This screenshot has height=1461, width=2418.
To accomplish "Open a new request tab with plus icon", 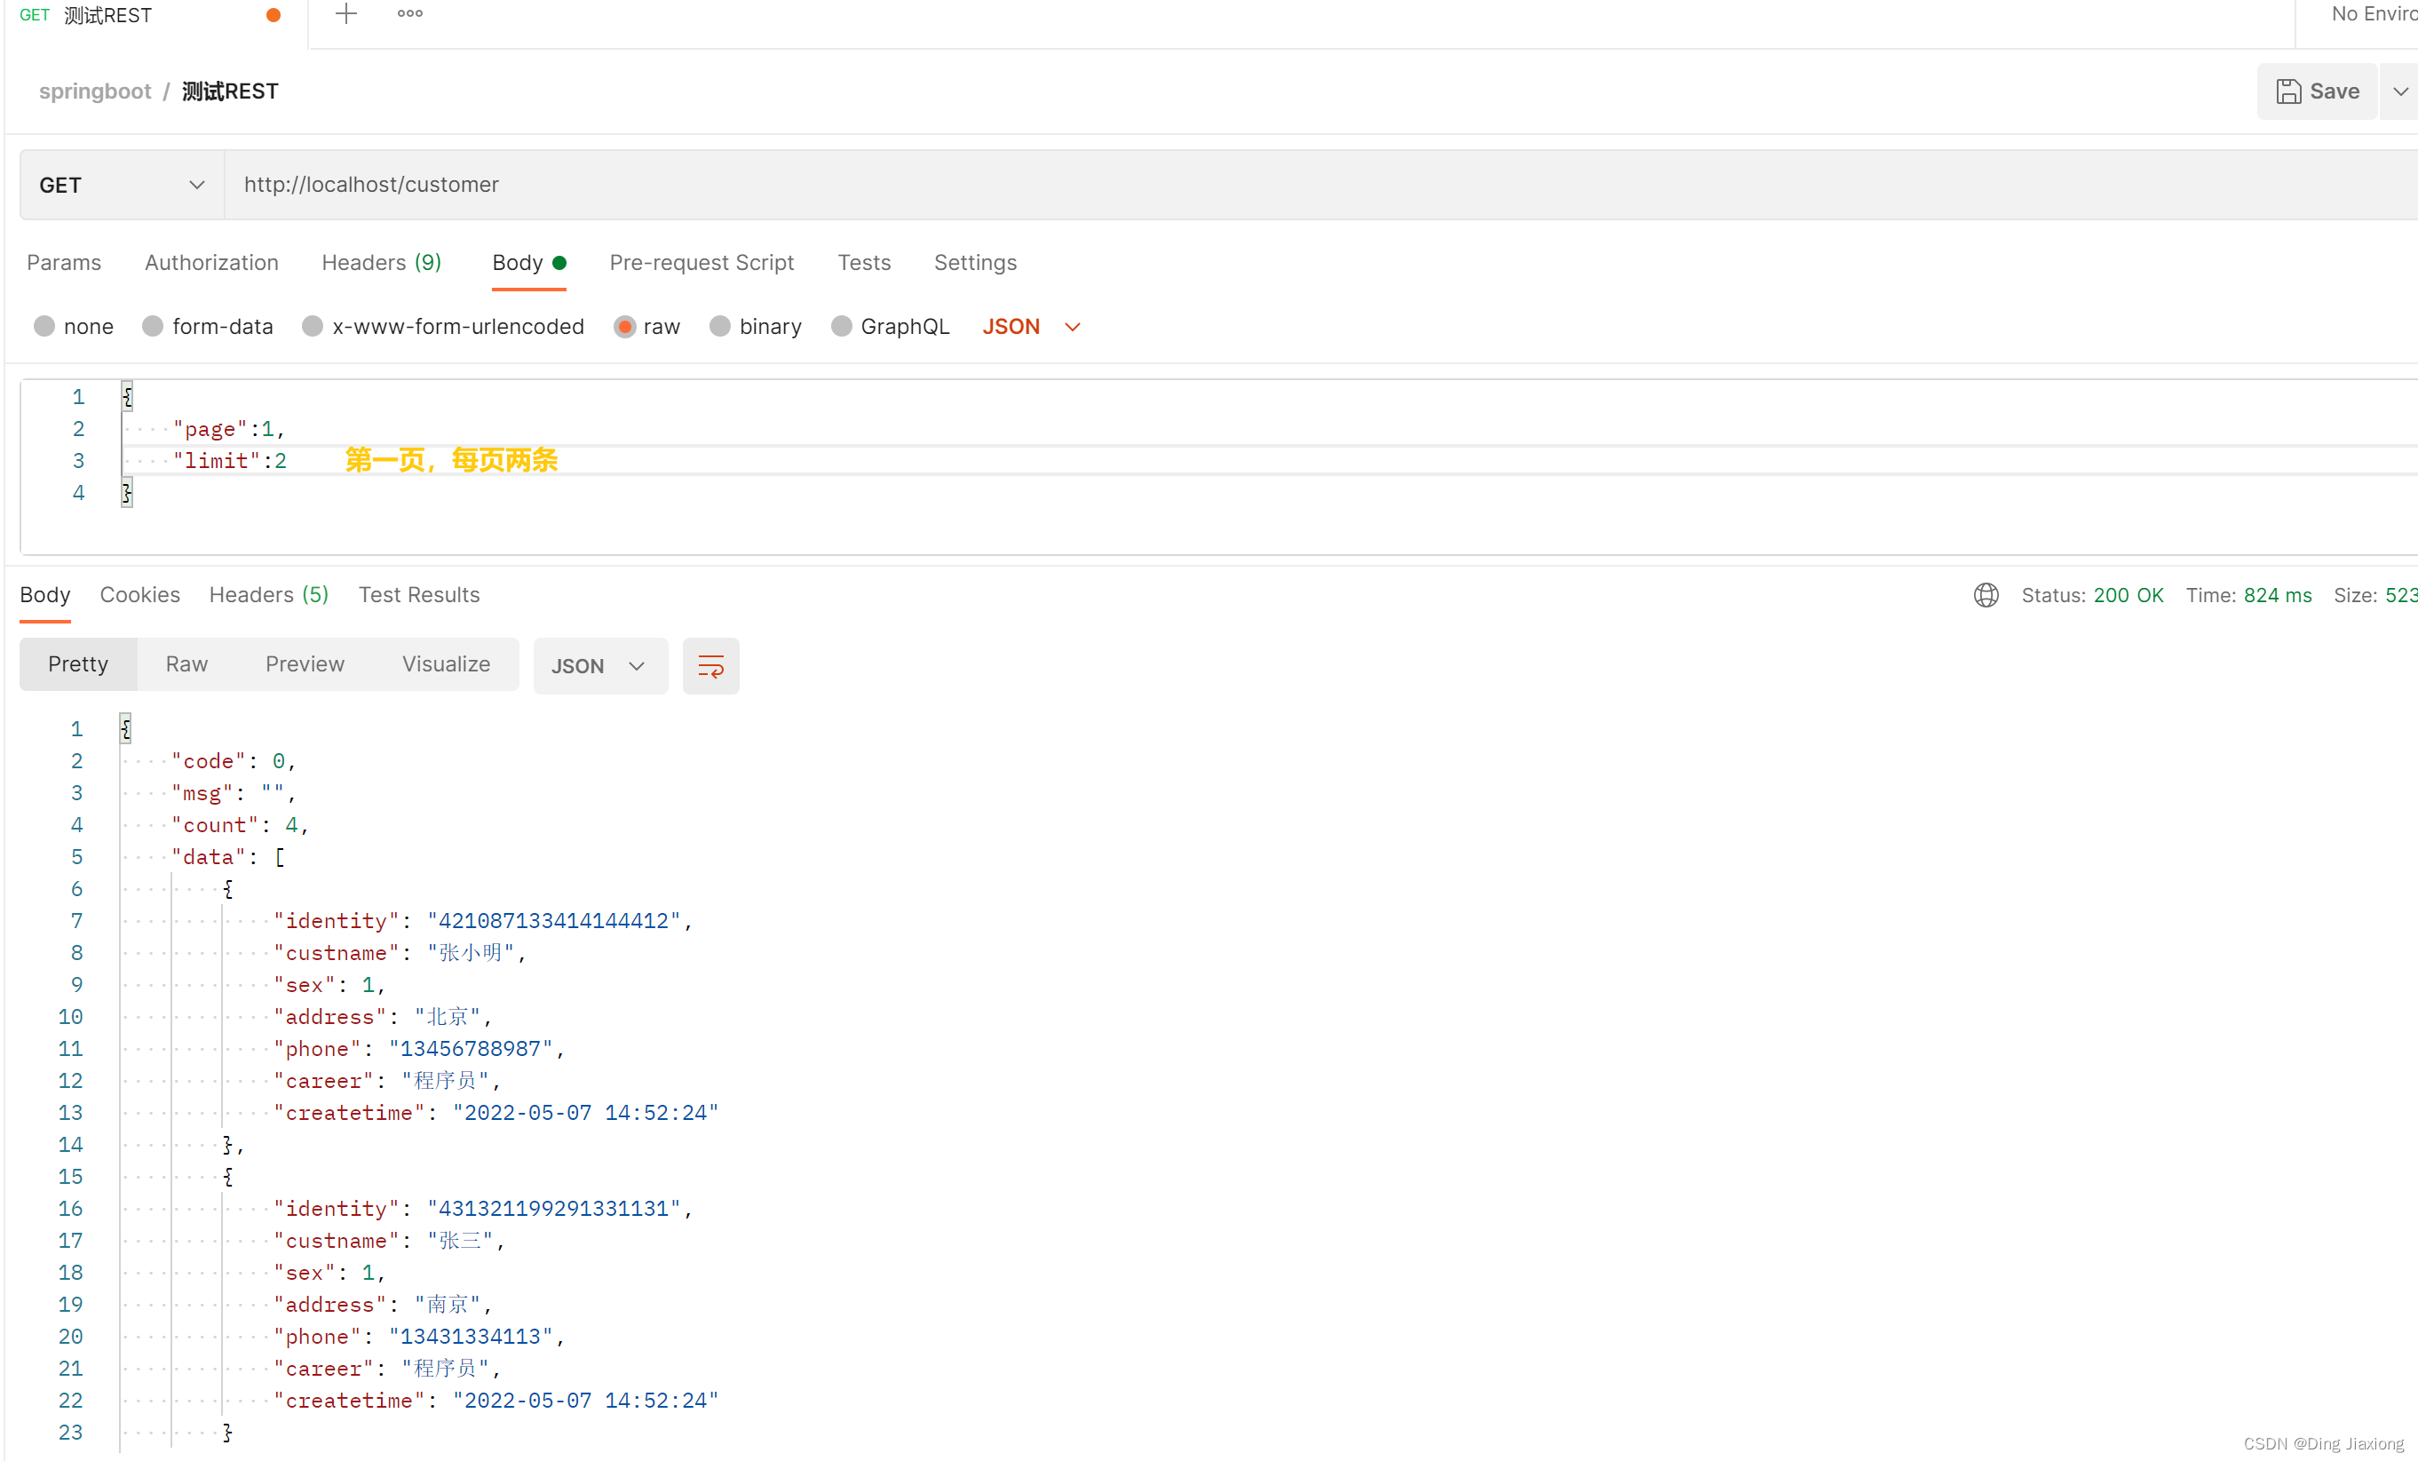I will 345,13.
